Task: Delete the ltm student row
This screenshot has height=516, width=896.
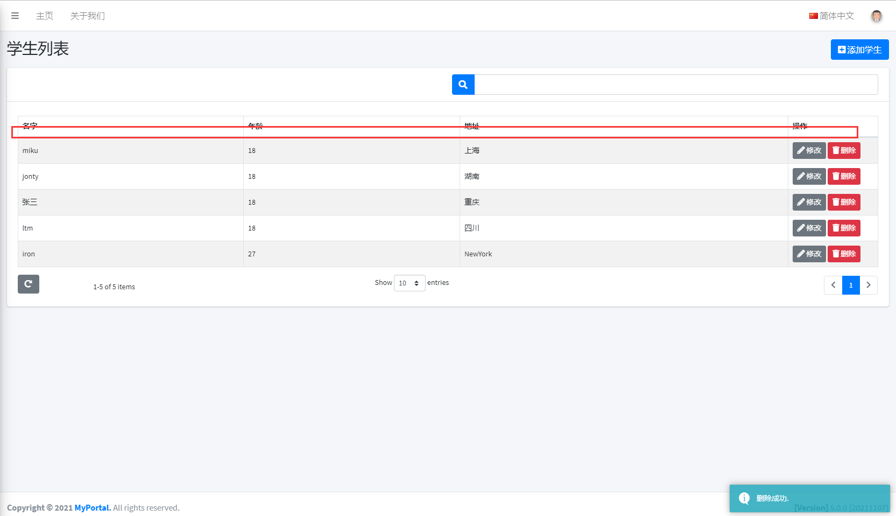Action: (x=843, y=228)
